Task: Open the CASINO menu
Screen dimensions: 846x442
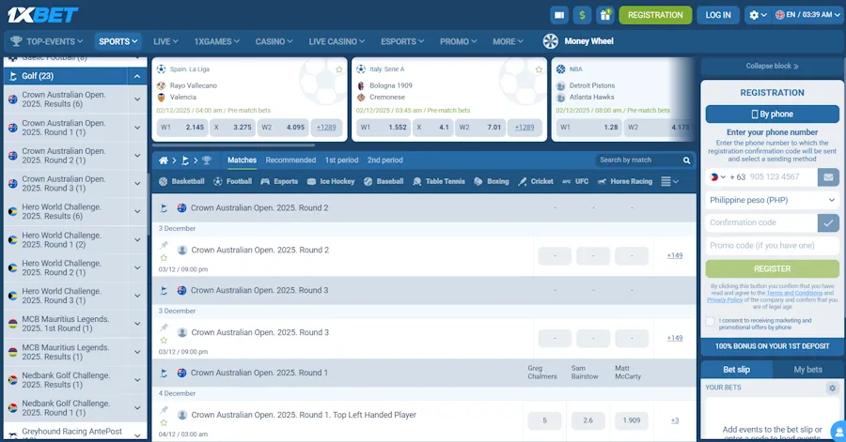Action: tap(274, 41)
